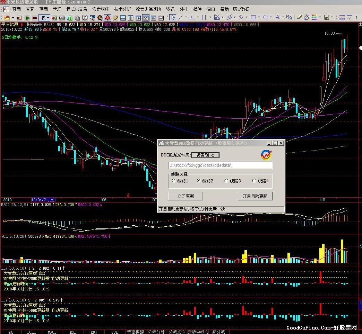Expand the fan lines tool dropdown arrow
The image size is (362, 334).
pyautogui.click(x=222, y=17)
